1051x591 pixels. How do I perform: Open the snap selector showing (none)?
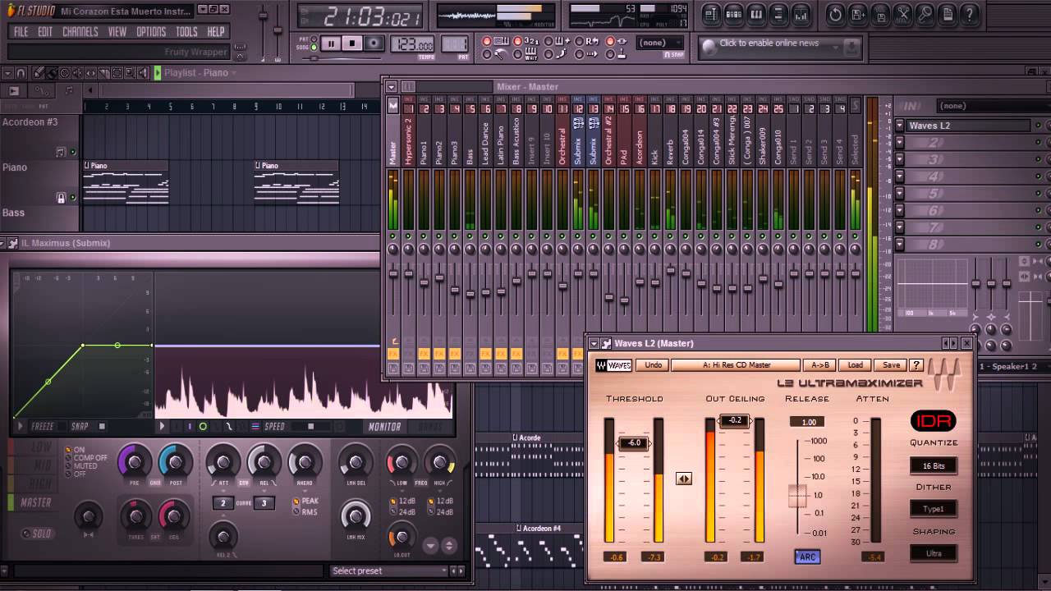tap(659, 43)
